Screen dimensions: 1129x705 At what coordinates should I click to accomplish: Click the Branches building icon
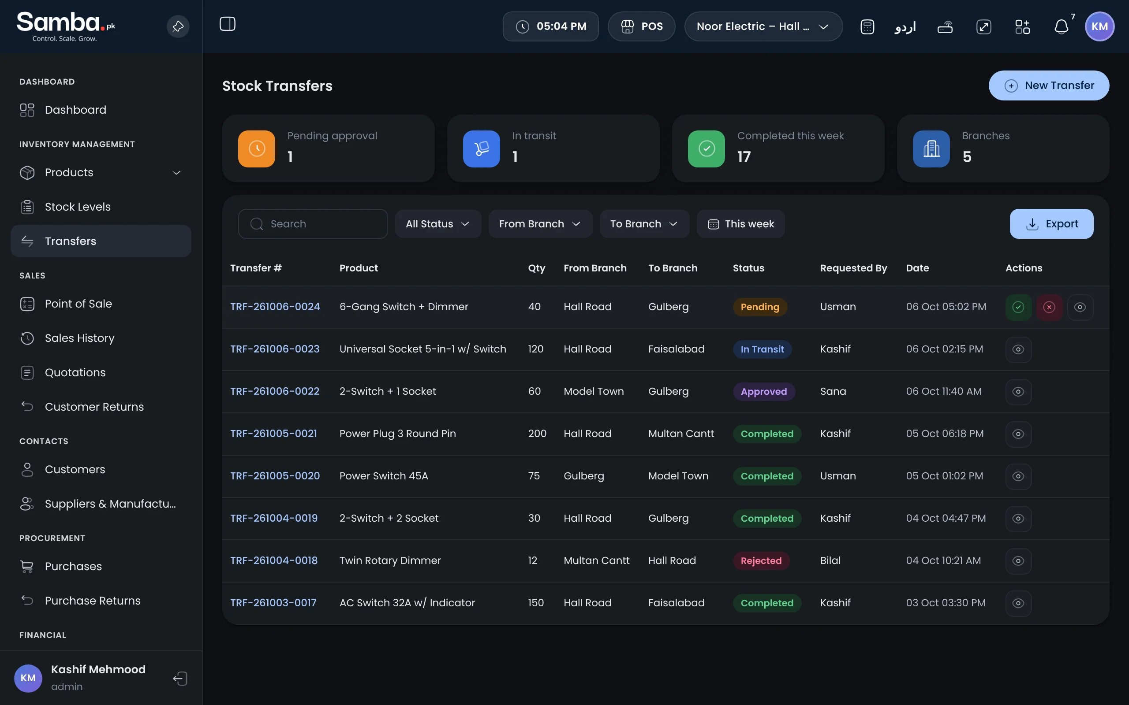pos(931,149)
